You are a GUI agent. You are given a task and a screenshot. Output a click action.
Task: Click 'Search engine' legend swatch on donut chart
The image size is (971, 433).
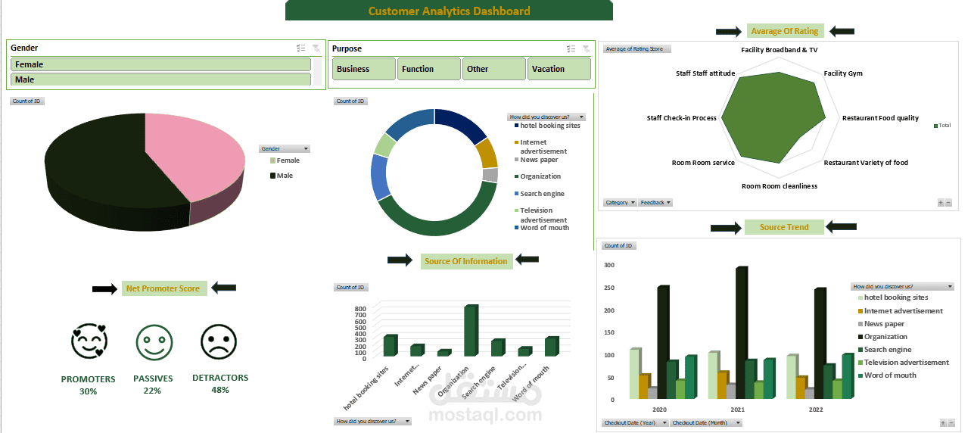point(516,194)
